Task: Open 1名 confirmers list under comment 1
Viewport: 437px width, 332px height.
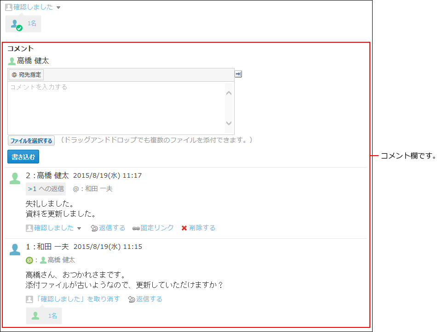Action: pyautogui.click(x=52, y=316)
